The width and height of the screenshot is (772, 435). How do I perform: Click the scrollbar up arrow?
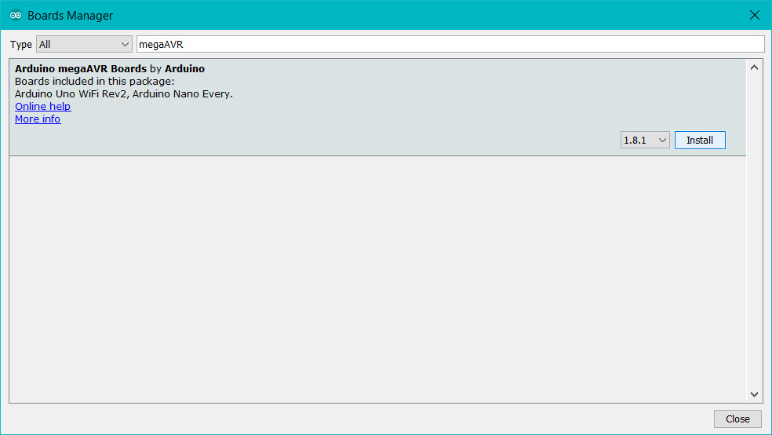(754, 68)
